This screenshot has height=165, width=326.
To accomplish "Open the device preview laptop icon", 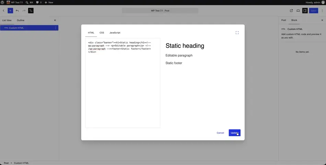I will 298,11.
